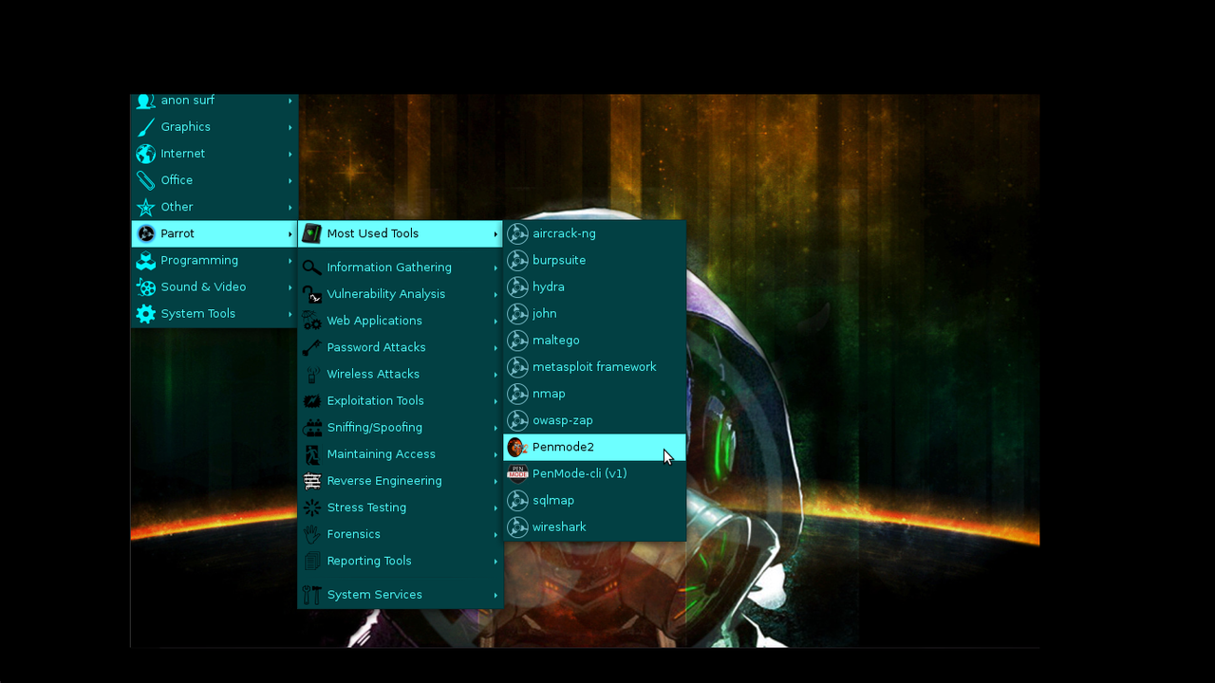This screenshot has width=1215, height=683.
Task: Click the Parrot logo icon
Action: [x=145, y=233]
